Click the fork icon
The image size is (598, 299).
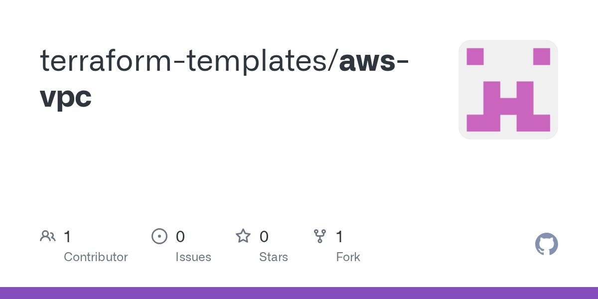(319, 236)
